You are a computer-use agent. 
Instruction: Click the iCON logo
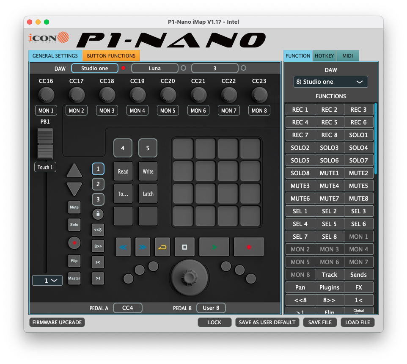[49, 38]
